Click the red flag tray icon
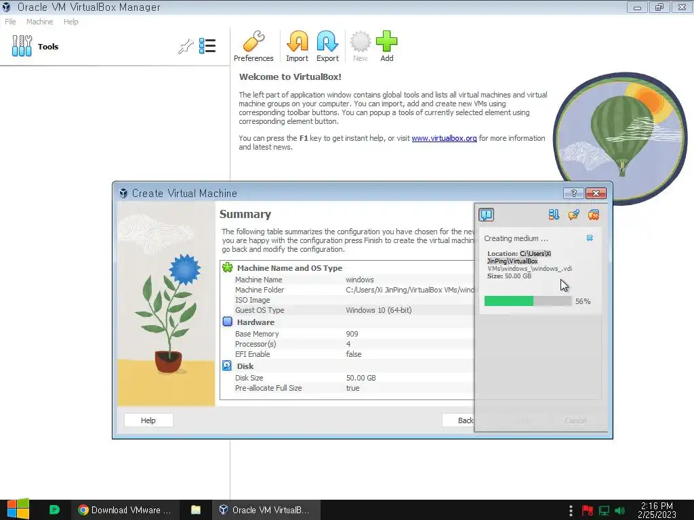 pos(588,511)
